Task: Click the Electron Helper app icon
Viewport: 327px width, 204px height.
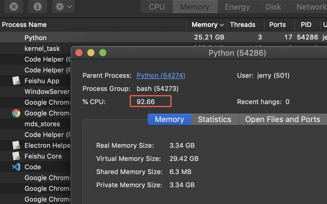Action: (x=16, y=145)
